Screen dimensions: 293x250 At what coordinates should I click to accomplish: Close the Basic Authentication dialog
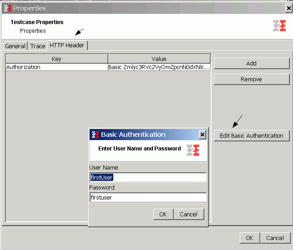202,135
